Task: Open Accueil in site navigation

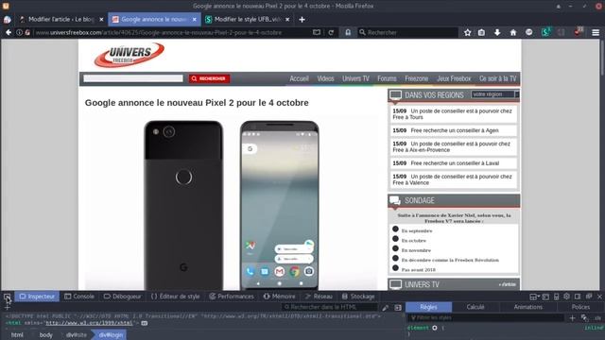Action: click(299, 78)
